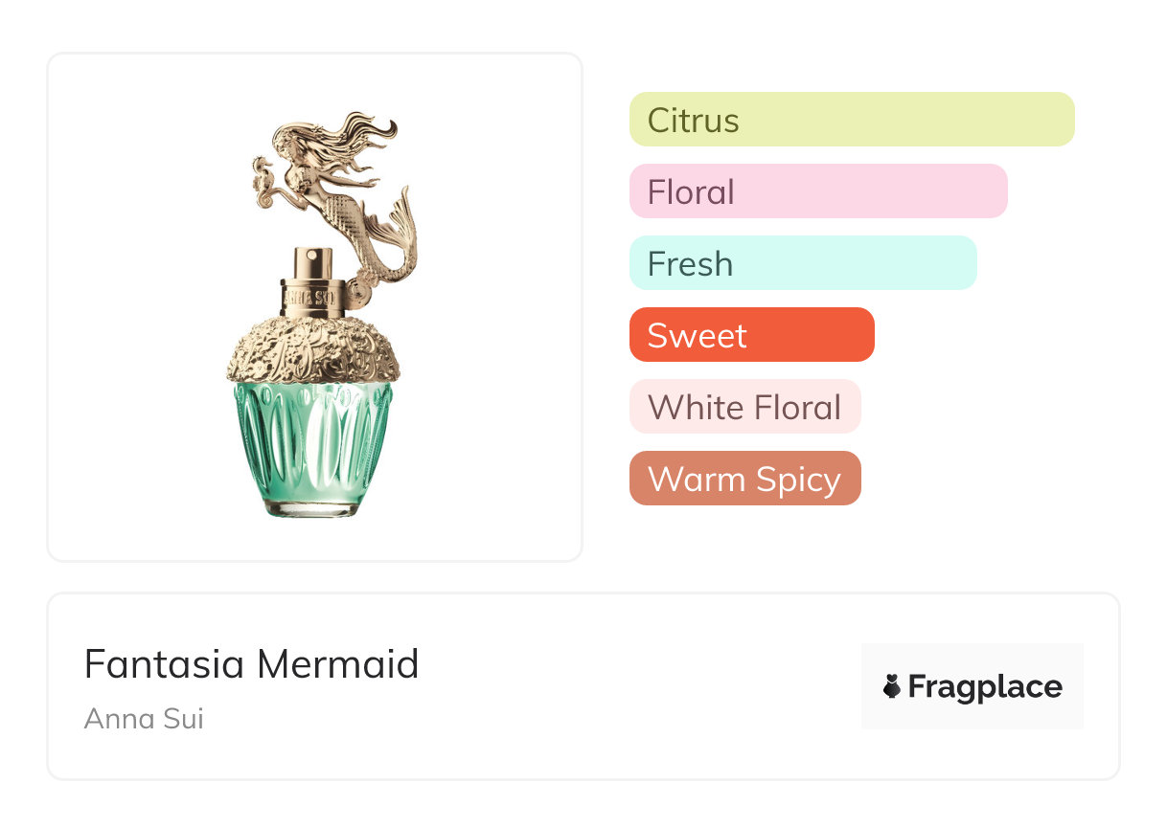1167x827 pixels.
Task: Select the pink Floral accord bar
Action: 817,191
